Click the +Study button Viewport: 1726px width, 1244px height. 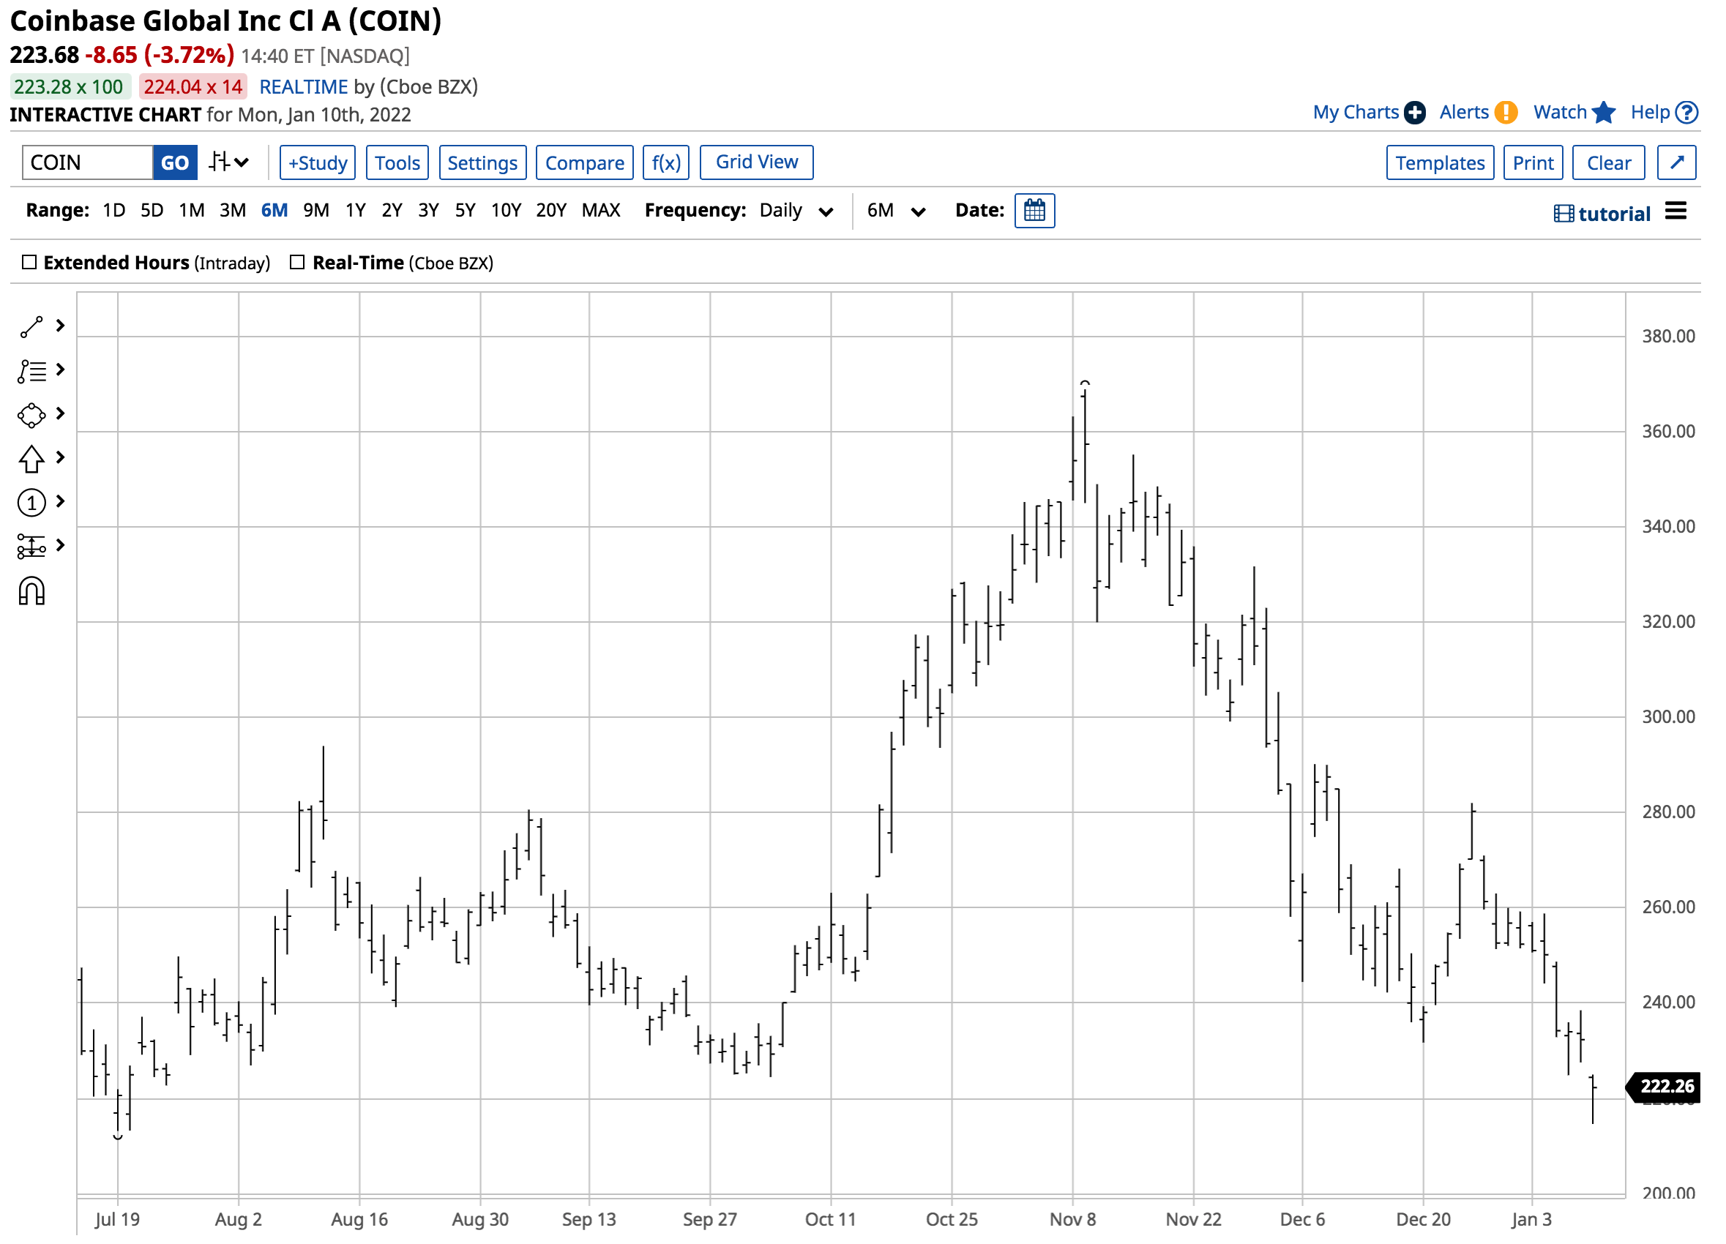pos(318,163)
